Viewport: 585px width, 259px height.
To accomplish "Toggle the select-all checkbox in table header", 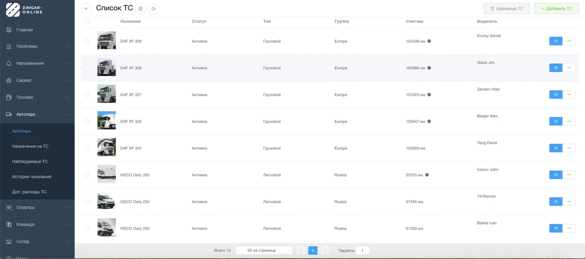I will (x=87, y=21).
